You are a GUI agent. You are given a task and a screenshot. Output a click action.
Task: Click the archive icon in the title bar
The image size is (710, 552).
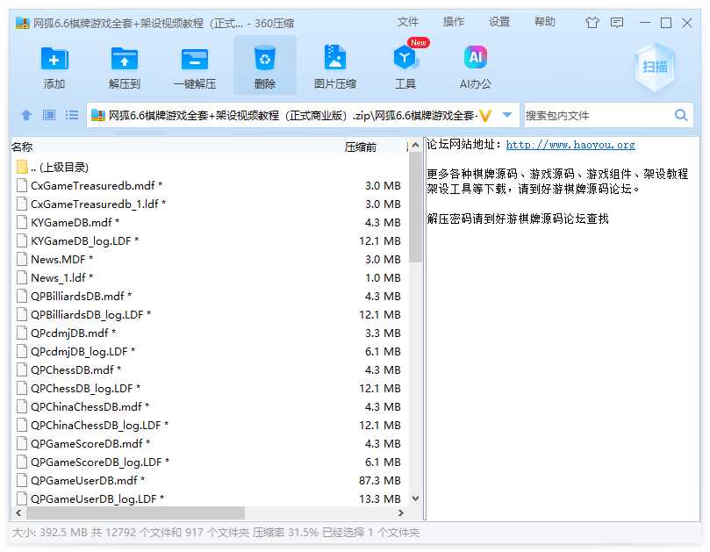click(22, 23)
